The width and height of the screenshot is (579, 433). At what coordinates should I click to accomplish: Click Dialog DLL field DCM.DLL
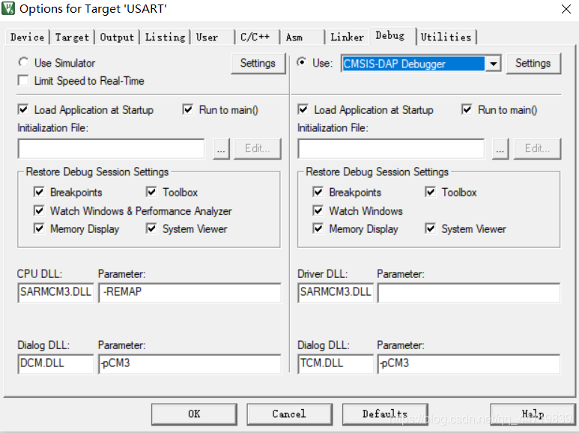click(55, 363)
